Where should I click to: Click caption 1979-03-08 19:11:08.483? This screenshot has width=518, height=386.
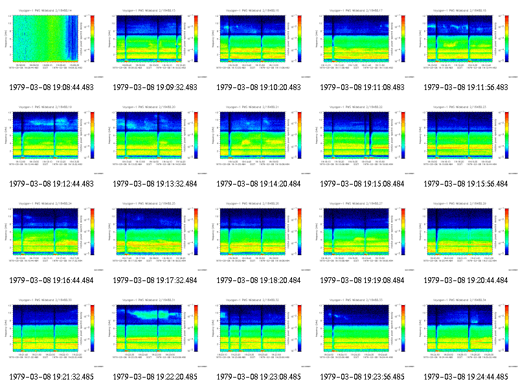coord(363,87)
